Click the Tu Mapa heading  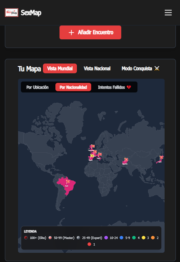point(29,69)
